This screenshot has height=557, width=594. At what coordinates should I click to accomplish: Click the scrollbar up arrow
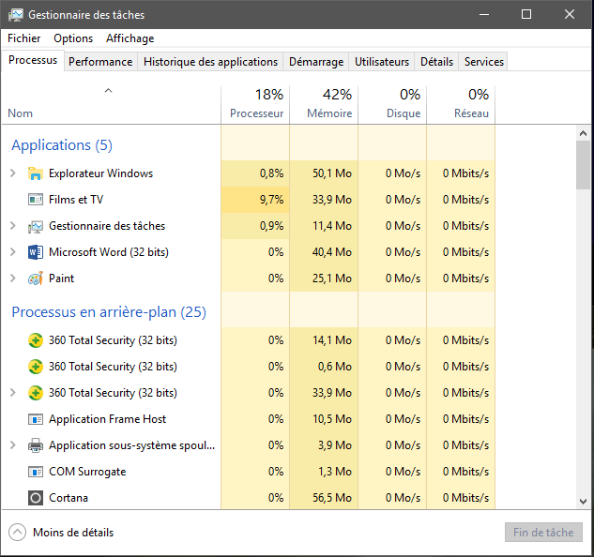pyautogui.click(x=583, y=133)
